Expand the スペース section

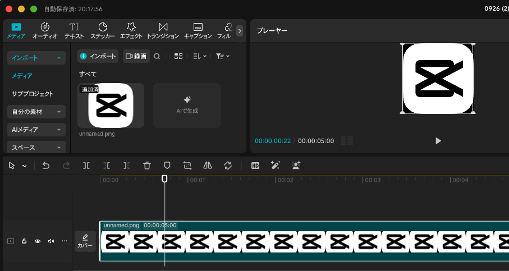click(36, 148)
